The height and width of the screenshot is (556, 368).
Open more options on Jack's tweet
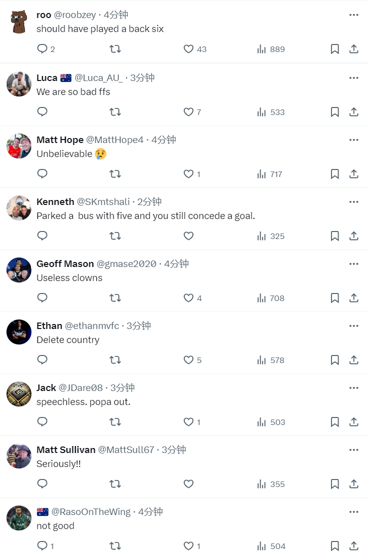pos(354,388)
